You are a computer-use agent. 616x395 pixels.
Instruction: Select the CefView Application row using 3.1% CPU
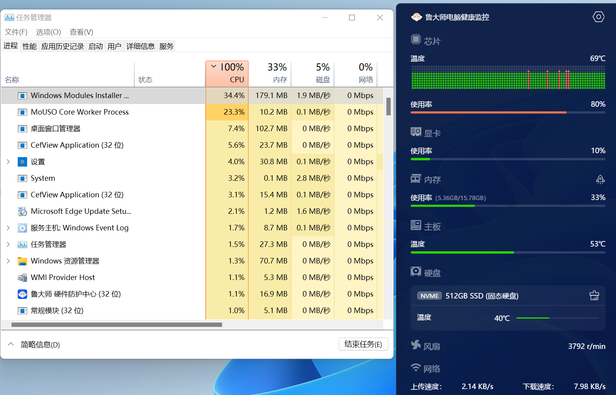point(192,195)
